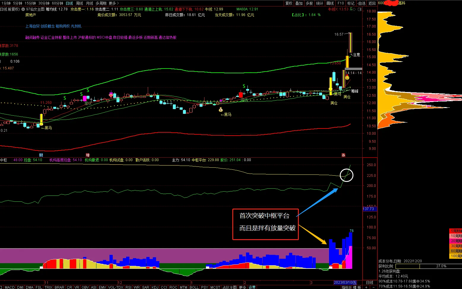The image size is (462, 289).
Task: Activate the 画线 drawing tool
Action: point(330,3)
